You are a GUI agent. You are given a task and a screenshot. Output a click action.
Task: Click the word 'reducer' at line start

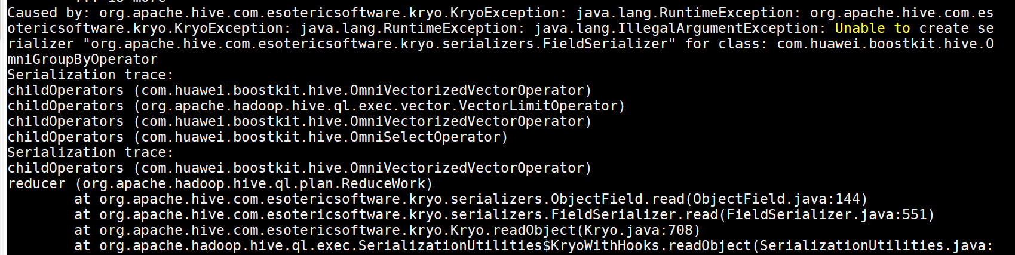point(36,183)
